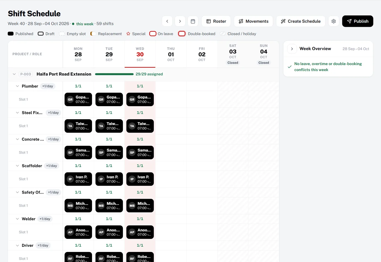Select the Tue 29 Sep column header
381x262 pixels.
[x=109, y=54]
